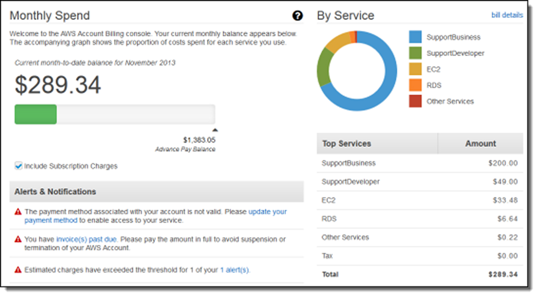The image size is (538, 297).
Task: Expand the Advance Pay Balance marker arrow
Action: coord(215,129)
